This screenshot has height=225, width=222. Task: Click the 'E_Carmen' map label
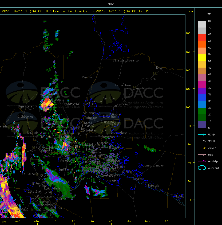point(109,117)
